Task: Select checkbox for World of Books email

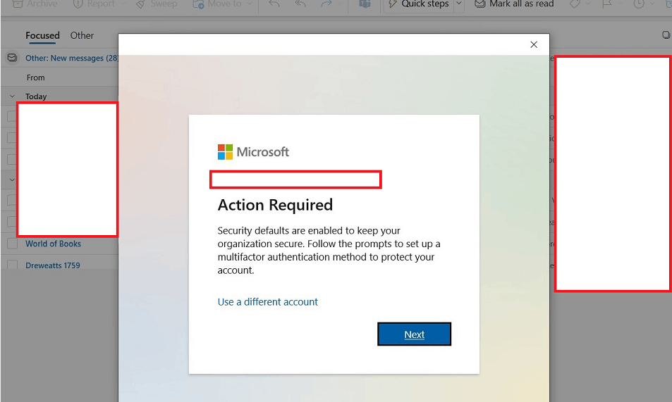Action: (13, 244)
